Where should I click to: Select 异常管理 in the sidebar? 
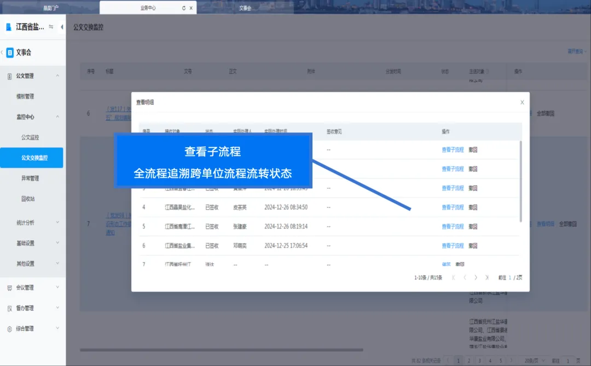(x=30, y=178)
